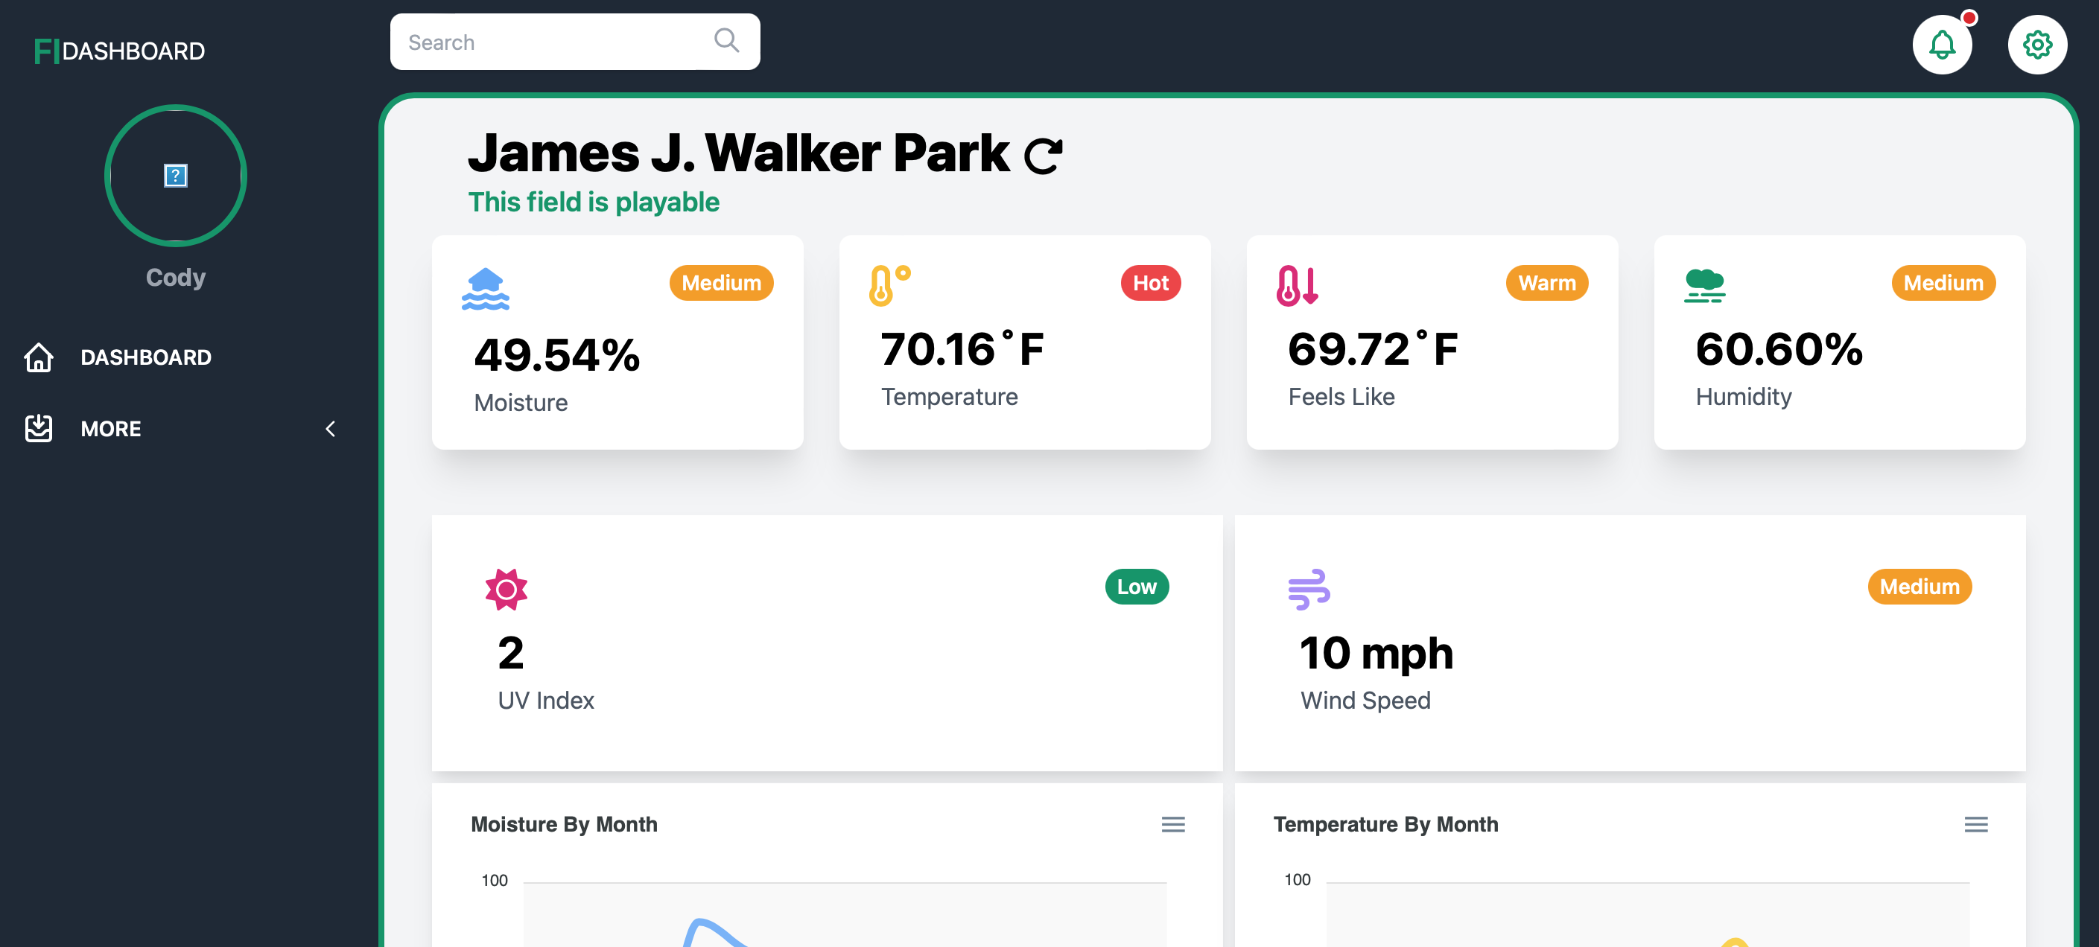The height and width of the screenshot is (947, 2099).
Task: Open the settings gear
Action: click(x=2036, y=44)
